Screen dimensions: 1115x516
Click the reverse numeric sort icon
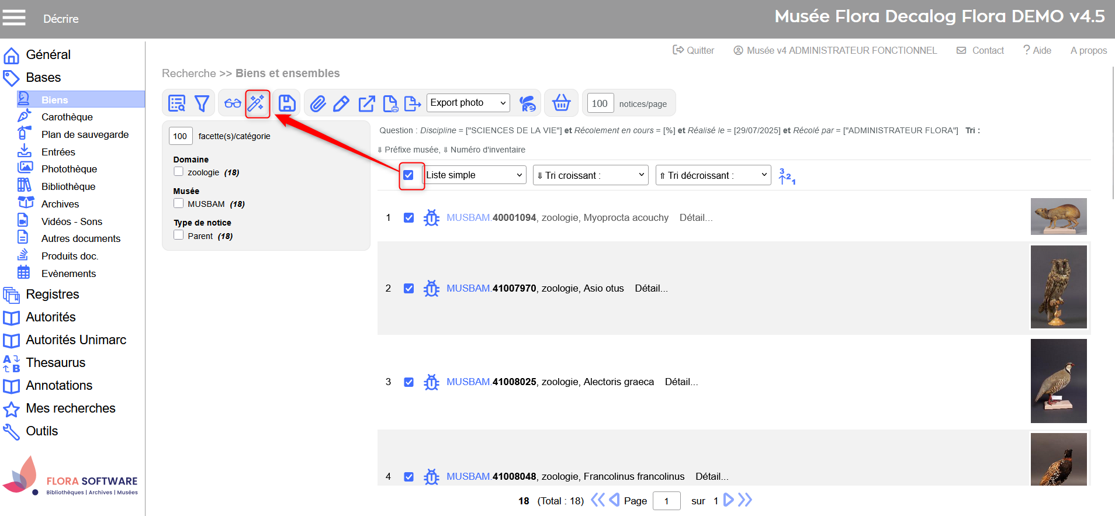point(787,175)
